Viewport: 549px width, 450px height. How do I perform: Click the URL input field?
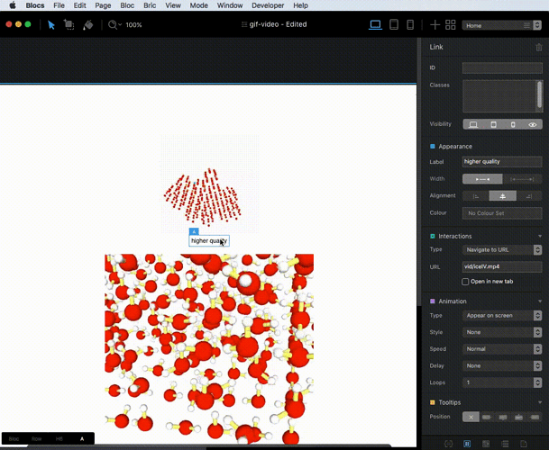(502, 267)
